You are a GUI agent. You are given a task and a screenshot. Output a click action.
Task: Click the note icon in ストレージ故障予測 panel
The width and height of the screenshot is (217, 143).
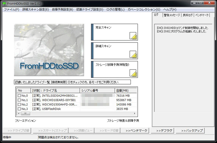(133, 73)
